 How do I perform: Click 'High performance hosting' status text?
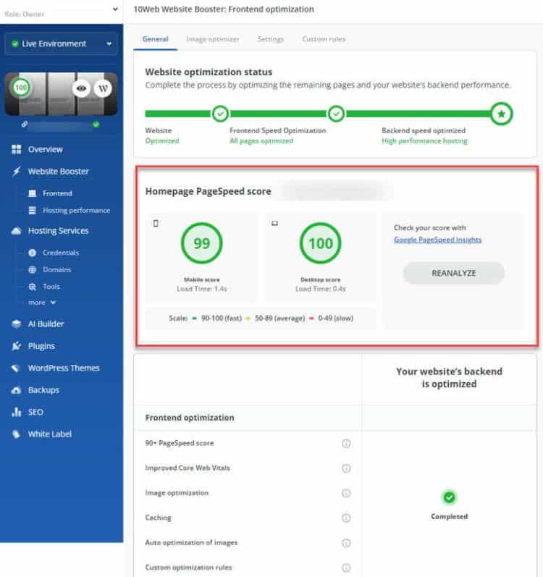(x=424, y=141)
